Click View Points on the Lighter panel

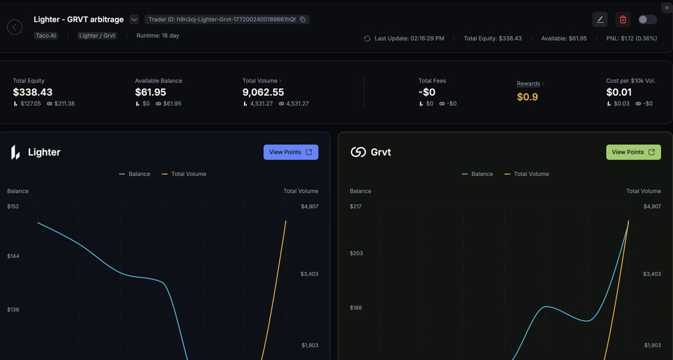291,152
